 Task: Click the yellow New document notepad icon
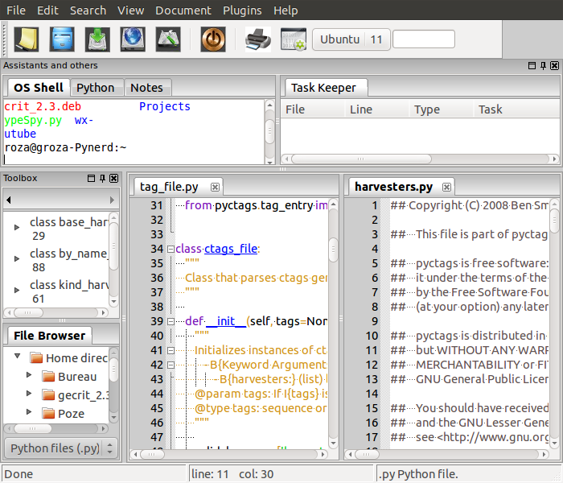coord(27,39)
